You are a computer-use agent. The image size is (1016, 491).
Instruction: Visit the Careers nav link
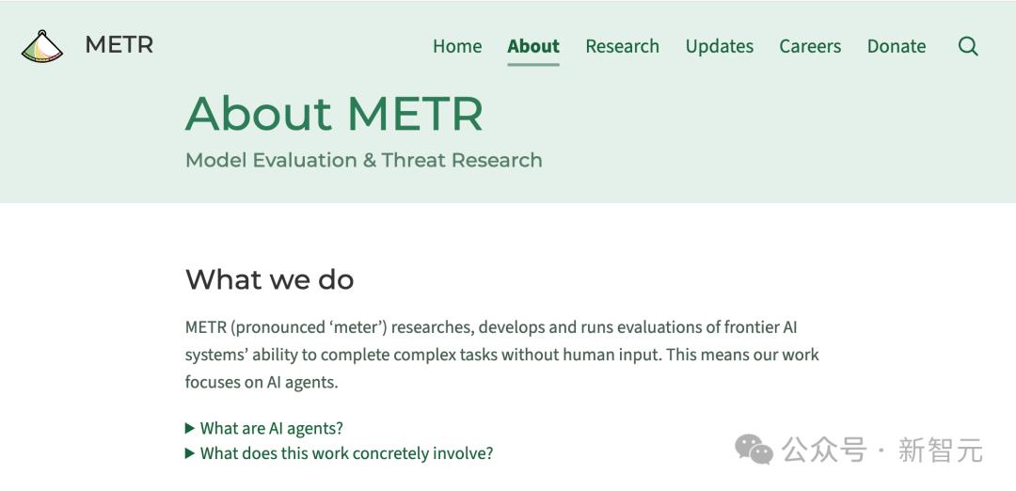810,47
